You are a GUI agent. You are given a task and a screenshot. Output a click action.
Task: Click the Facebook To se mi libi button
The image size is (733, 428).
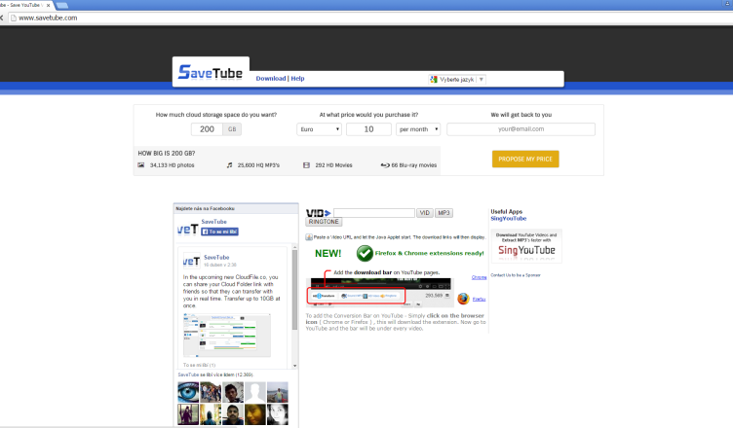pos(219,232)
